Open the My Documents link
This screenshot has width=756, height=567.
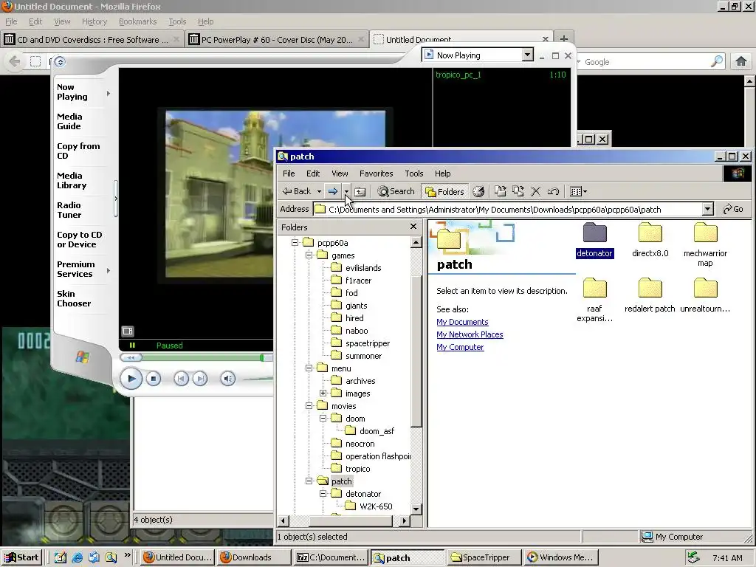click(x=462, y=322)
